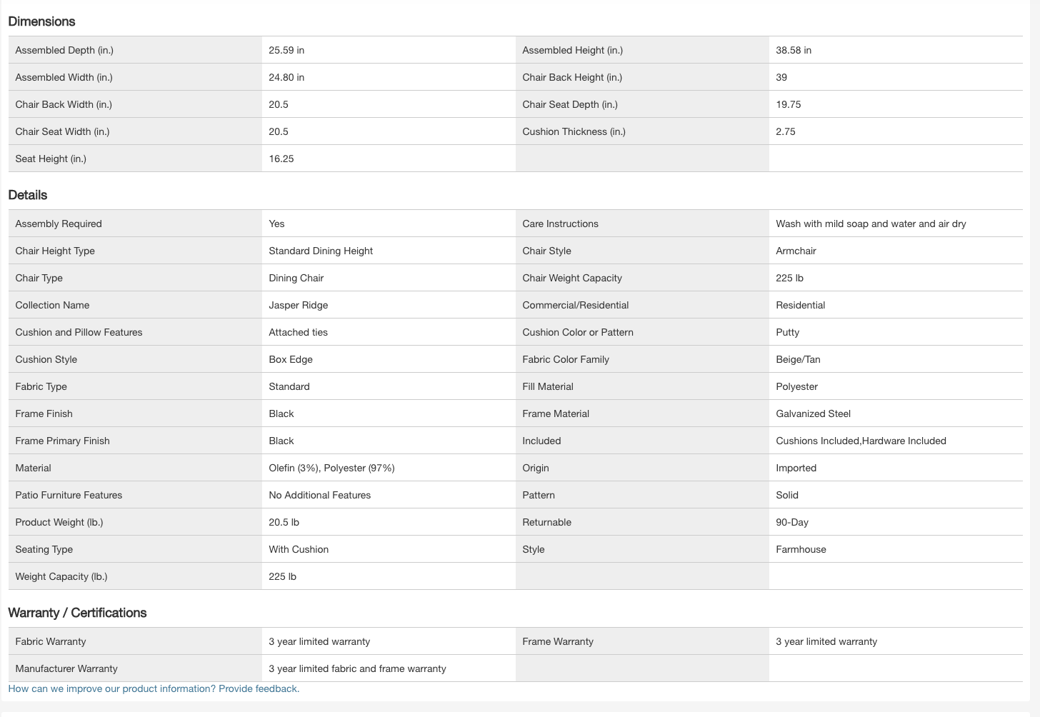Click the Warranty / Certifications heading
Screen dimensions: 1040x717
[77, 613]
